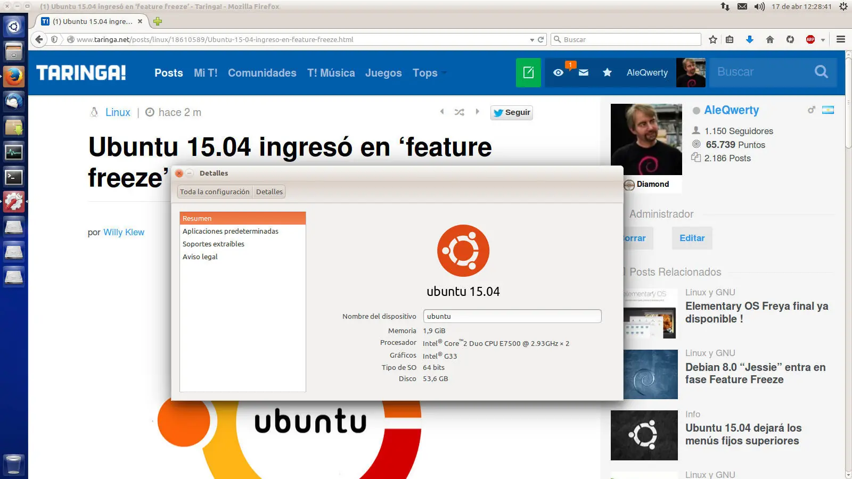Click the Firefox icon in launcher
The height and width of the screenshot is (479, 852).
pos(14,77)
